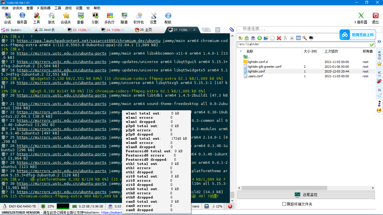The height and width of the screenshot is (215, 383).
Task: Click SFTP download green arrow icon
Action: pyautogui.click(x=247, y=38)
